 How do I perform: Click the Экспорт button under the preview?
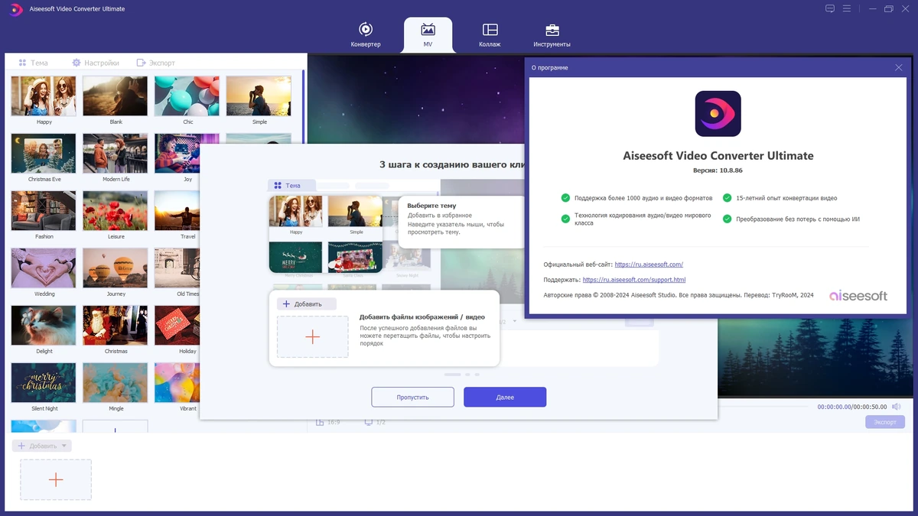pyautogui.click(x=885, y=422)
